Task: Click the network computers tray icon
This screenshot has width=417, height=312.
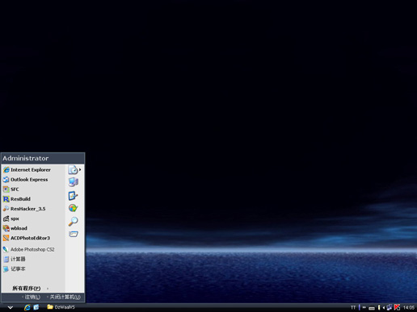Action: point(390,307)
